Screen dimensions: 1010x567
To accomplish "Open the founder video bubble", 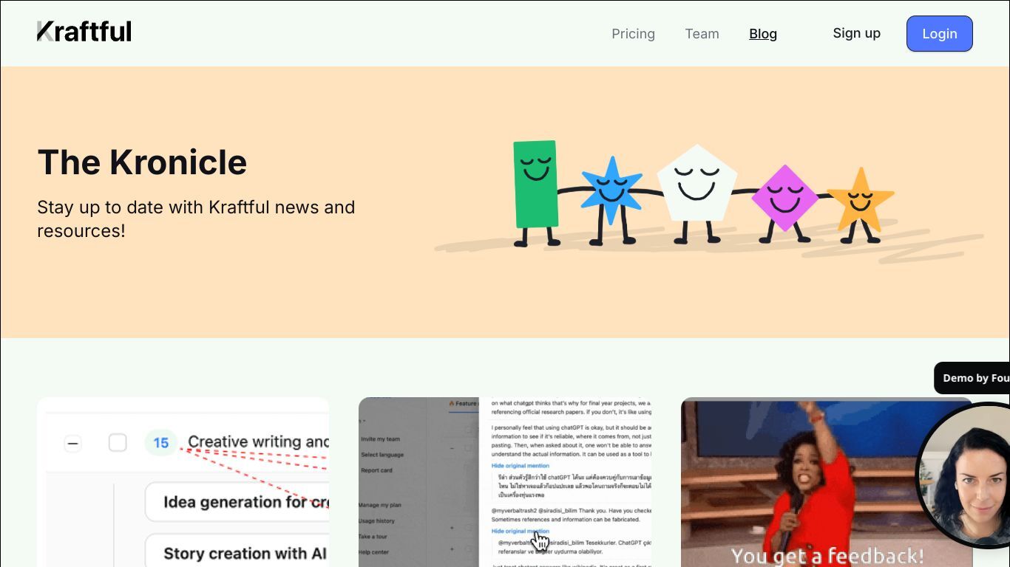I will click(964, 476).
